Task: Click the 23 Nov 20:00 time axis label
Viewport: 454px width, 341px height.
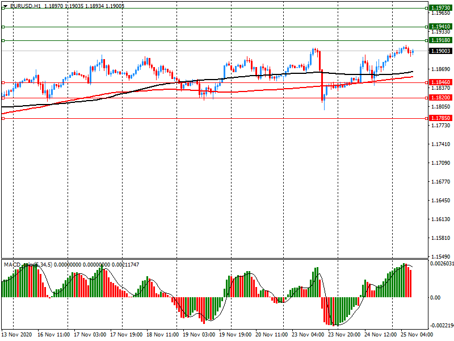Action: coord(344,335)
